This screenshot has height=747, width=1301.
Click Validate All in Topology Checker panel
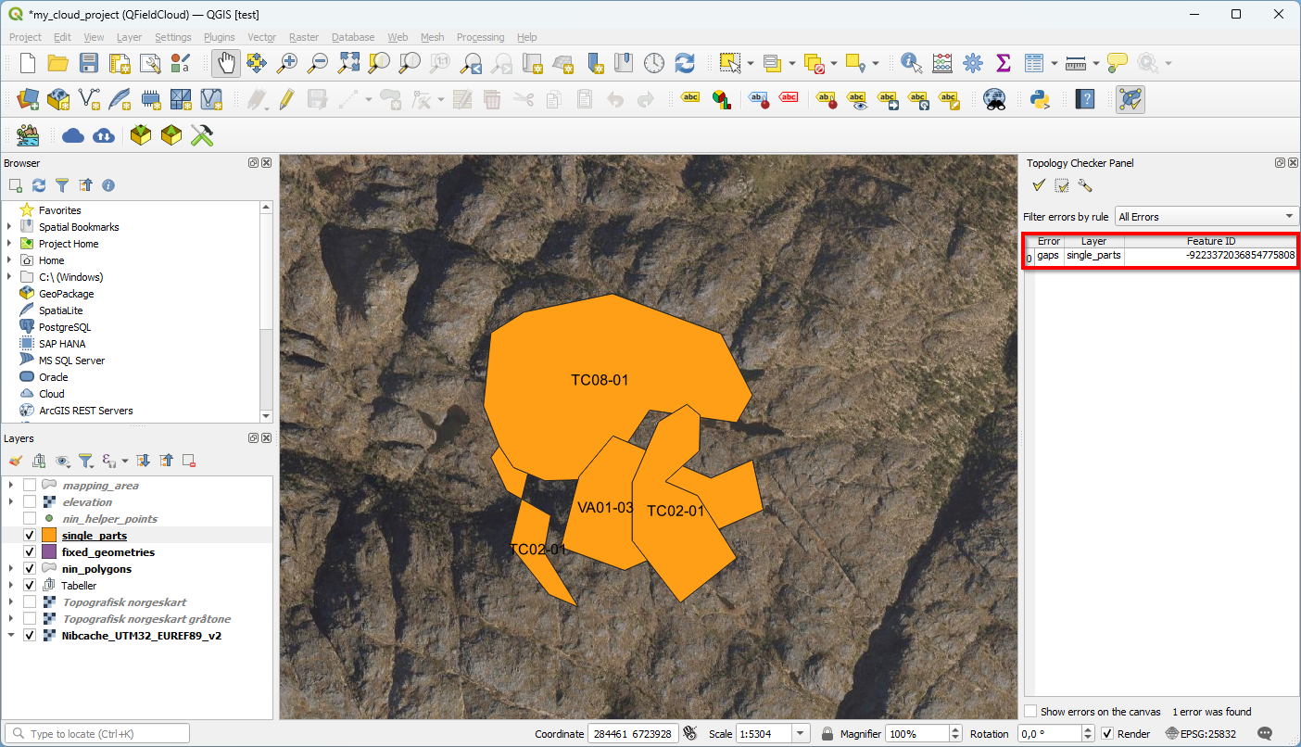pos(1039,186)
